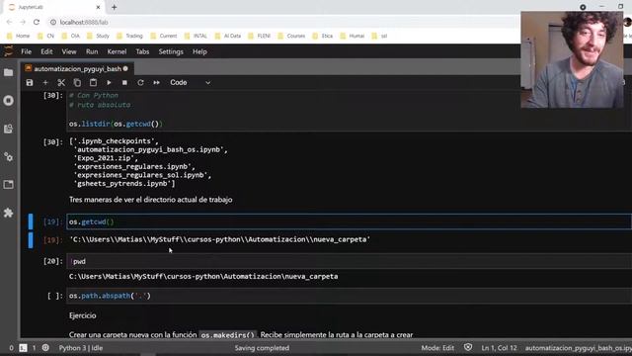Open the Current bookmarks folder

point(164,36)
